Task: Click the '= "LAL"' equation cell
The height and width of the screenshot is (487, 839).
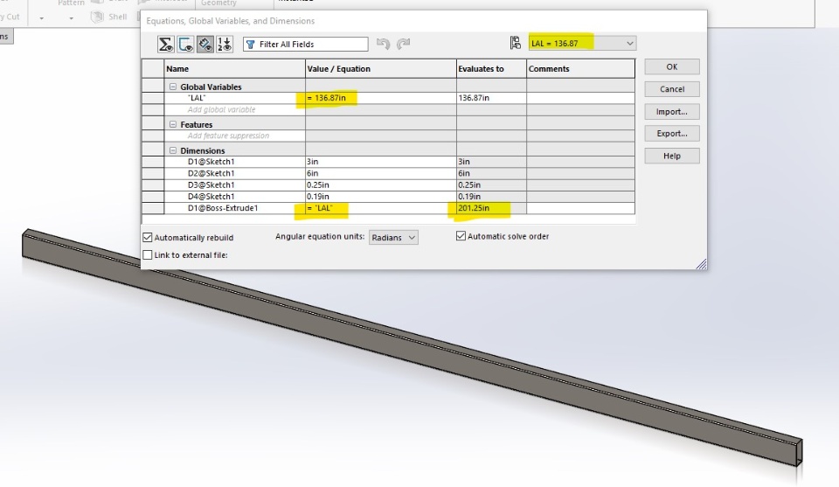Action: tap(381, 208)
